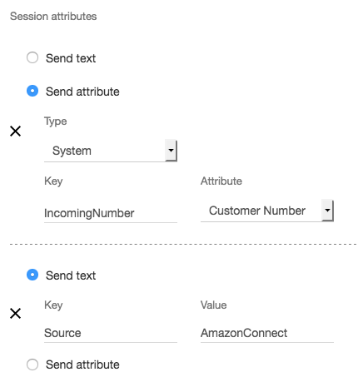Focus the IncomingNumber key field
Screen dimensions: 363x382
(111, 213)
